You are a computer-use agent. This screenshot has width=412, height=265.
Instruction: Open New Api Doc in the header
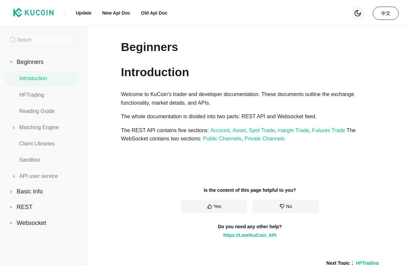pyautogui.click(x=116, y=13)
